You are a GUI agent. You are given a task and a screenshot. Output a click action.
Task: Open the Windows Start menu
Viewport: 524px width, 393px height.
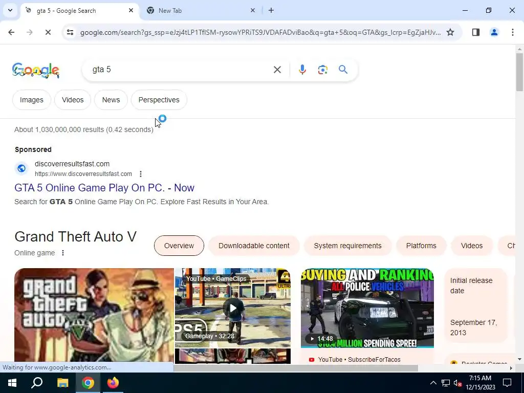coord(12,383)
